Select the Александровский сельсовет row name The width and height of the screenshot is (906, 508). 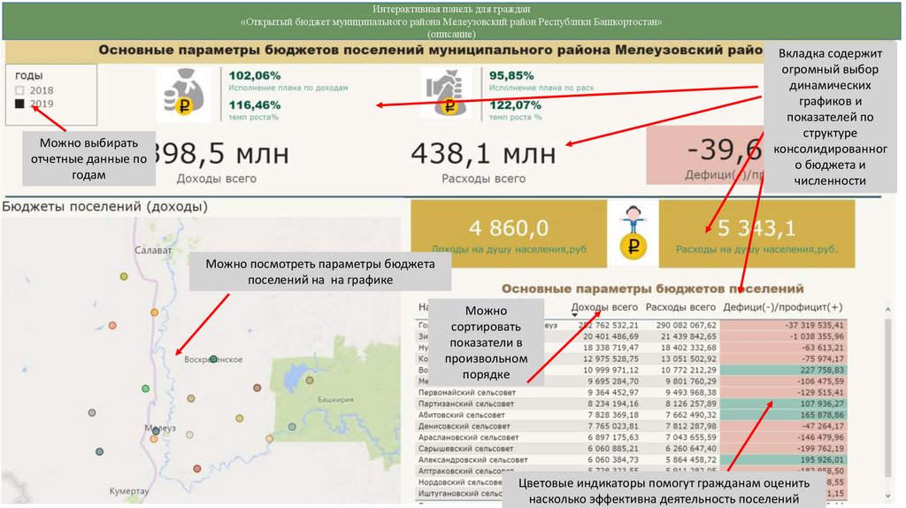coord(472,460)
